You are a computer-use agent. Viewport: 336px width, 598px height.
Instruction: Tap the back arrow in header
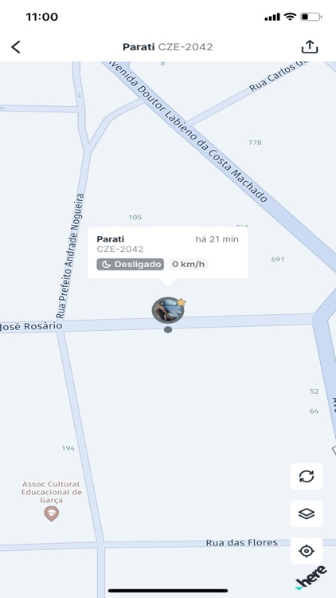(x=16, y=47)
